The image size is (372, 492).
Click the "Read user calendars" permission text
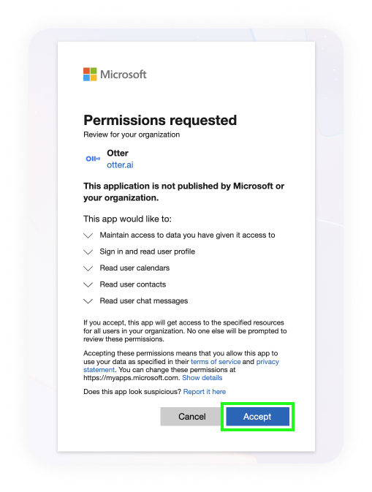click(134, 268)
